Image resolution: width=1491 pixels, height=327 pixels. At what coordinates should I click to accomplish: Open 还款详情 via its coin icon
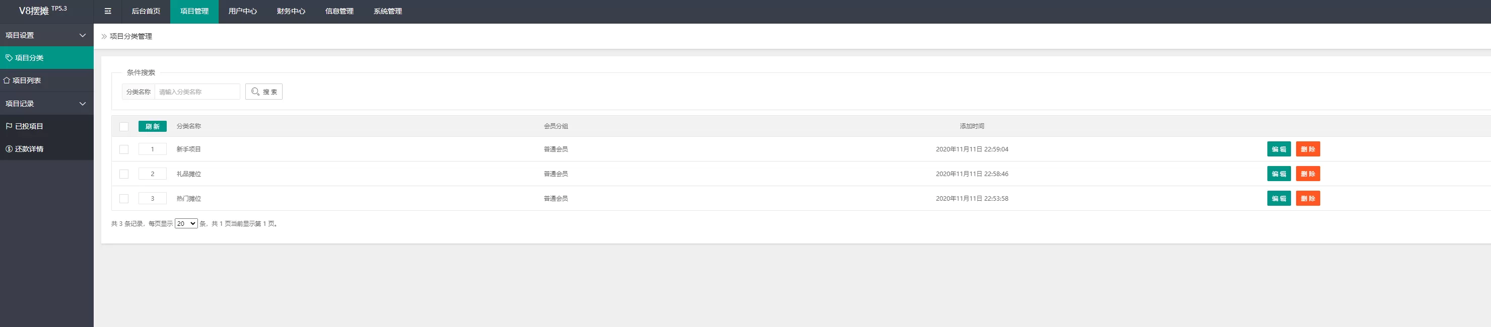pos(9,149)
